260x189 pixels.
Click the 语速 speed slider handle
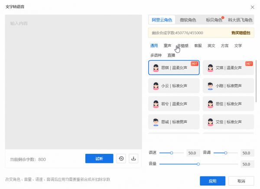tap(172, 153)
